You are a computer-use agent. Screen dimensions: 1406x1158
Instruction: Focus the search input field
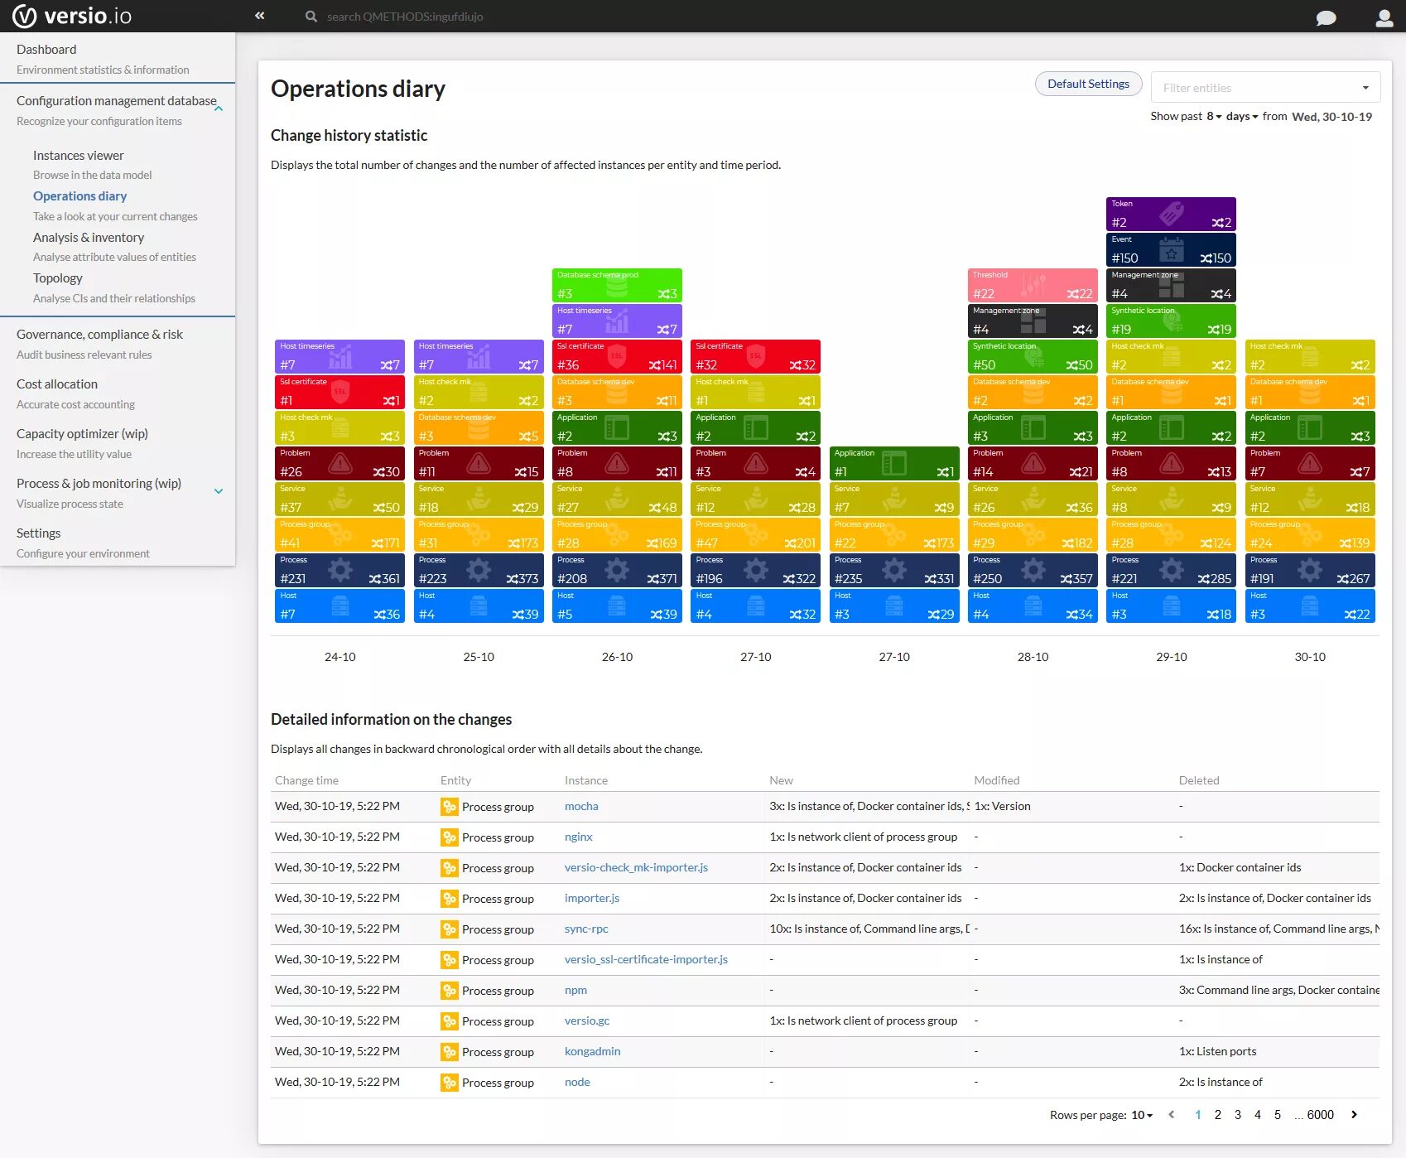[405, 17]
